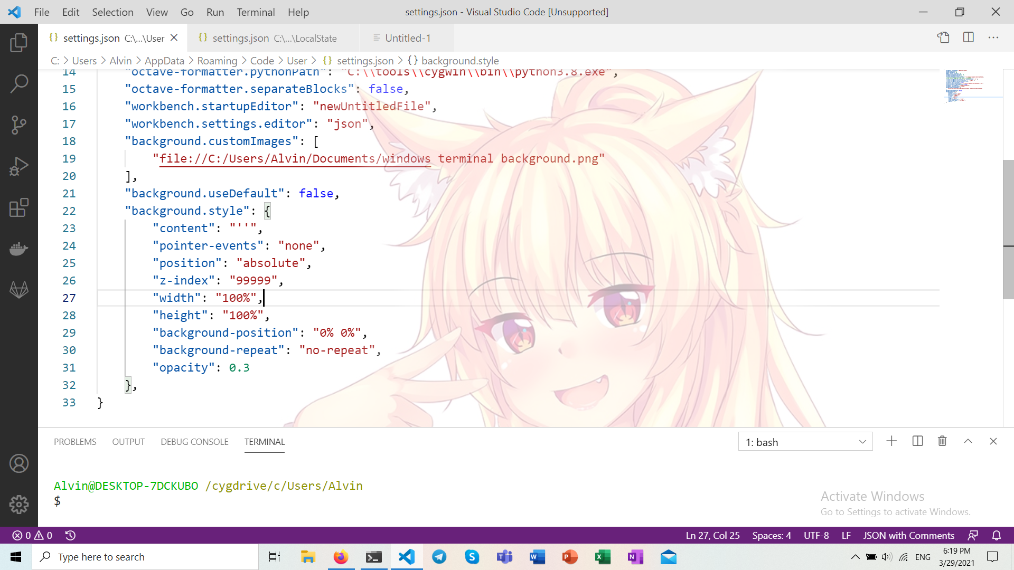Split the editor using the top-right icon
This screenshot has height=570, width=1014.
(969, 37)
